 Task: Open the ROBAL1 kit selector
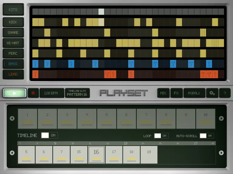(194, 93)
